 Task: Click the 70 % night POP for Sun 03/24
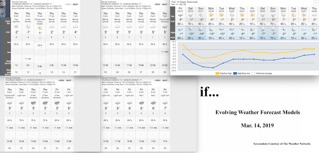point(273,38)
